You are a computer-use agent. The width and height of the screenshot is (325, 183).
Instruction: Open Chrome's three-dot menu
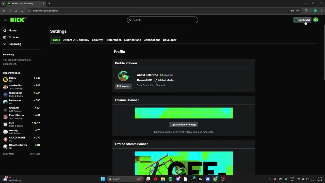pyautogui.click(x=321, y=11)
